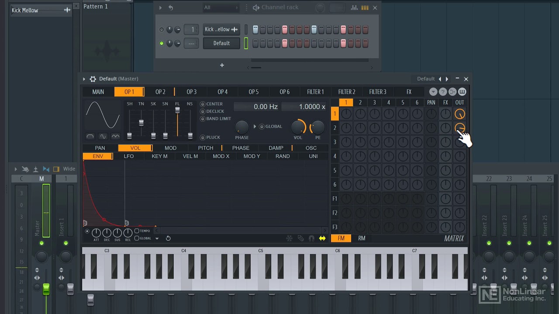Screen dimensions: 559x314
Task: Click the Master mixer volume fader
Action: coord(46,289)
